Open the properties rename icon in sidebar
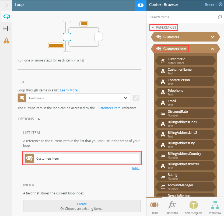Screen dimensions: 224x216 tap(6, 29)
